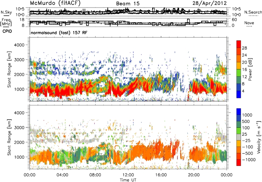Click the 12 tick on Power colorbar

(x=244, y=77)
